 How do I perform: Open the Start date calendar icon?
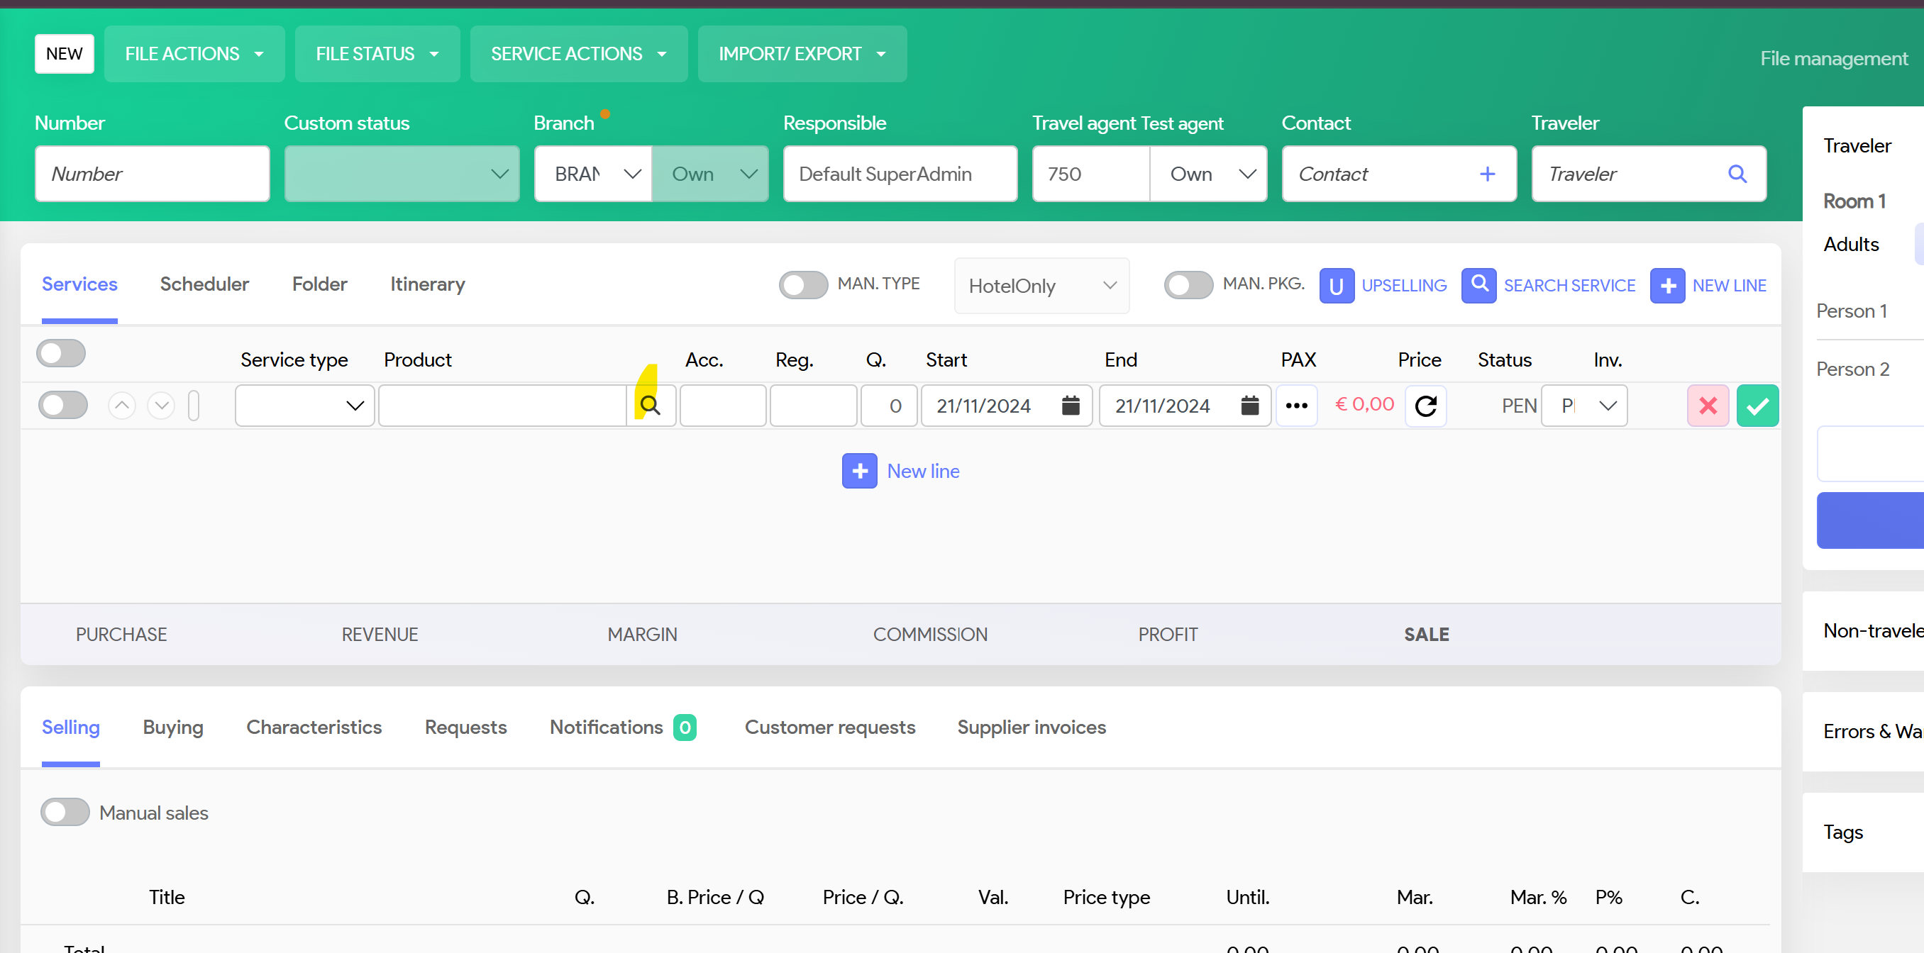pos(1071,405)
